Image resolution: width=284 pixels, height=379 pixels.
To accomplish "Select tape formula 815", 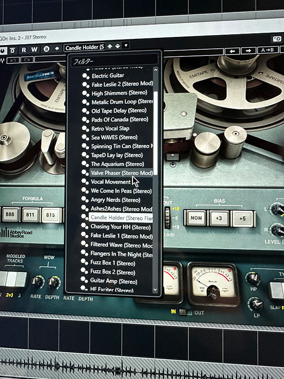I will click(x=51, y=215).
